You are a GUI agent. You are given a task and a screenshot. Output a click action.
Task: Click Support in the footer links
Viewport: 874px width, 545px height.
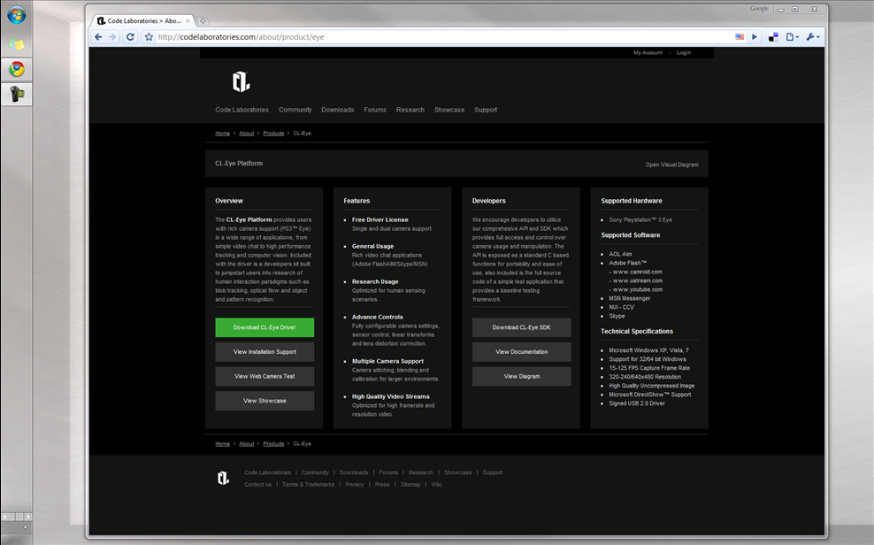click(x=493, y=472)
